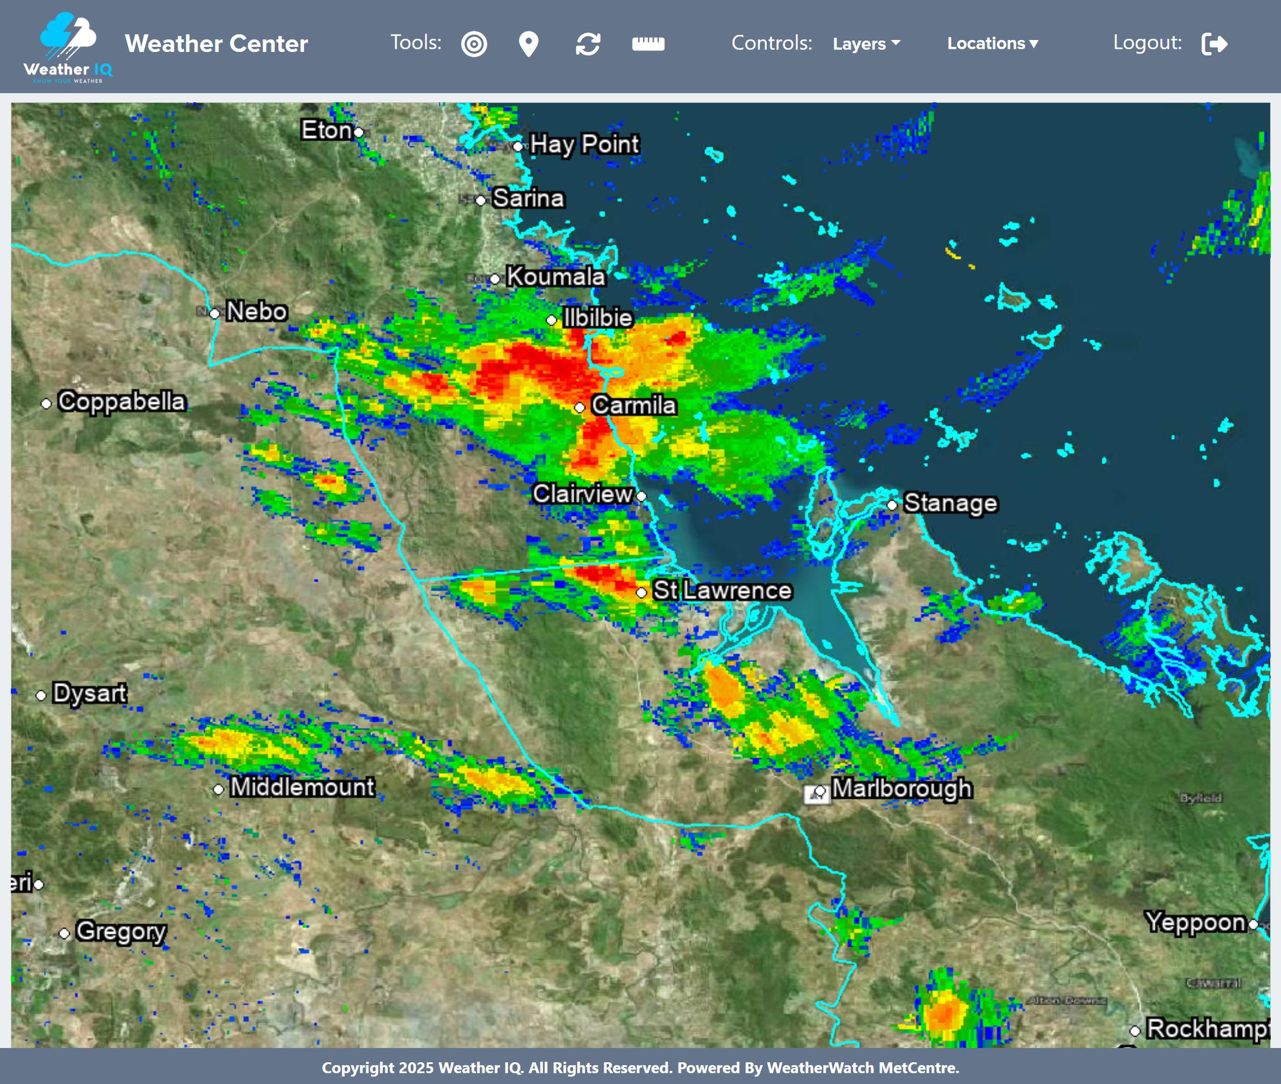Click the Stanage town label
The height and width of the screenshot is (1084, 1281).
coord(951,504)
